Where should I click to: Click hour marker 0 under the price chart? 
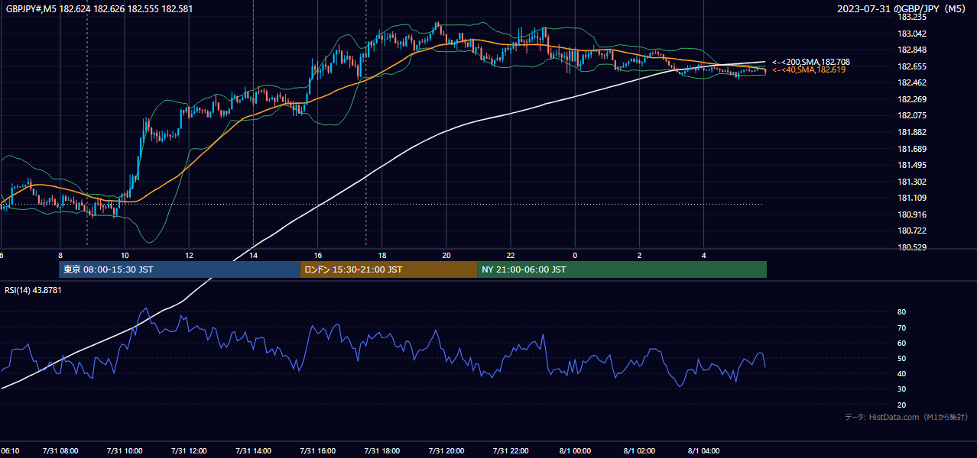tap(575, 256)
